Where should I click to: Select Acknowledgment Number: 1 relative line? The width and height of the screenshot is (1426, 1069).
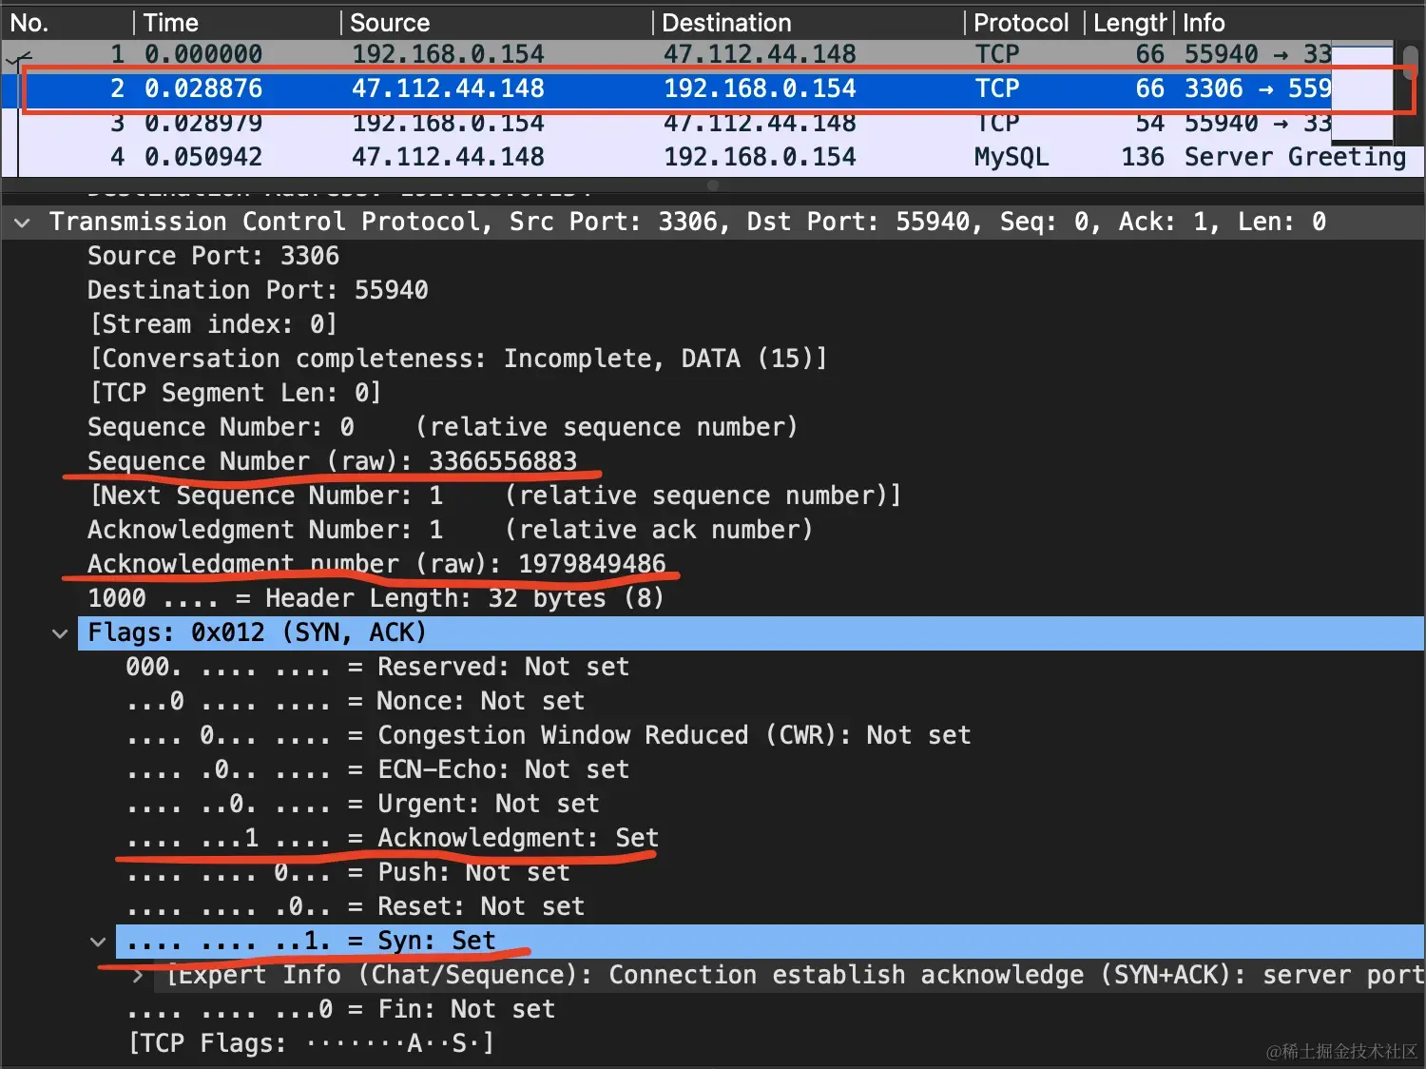pyautogui.click(x=450, y=530)
